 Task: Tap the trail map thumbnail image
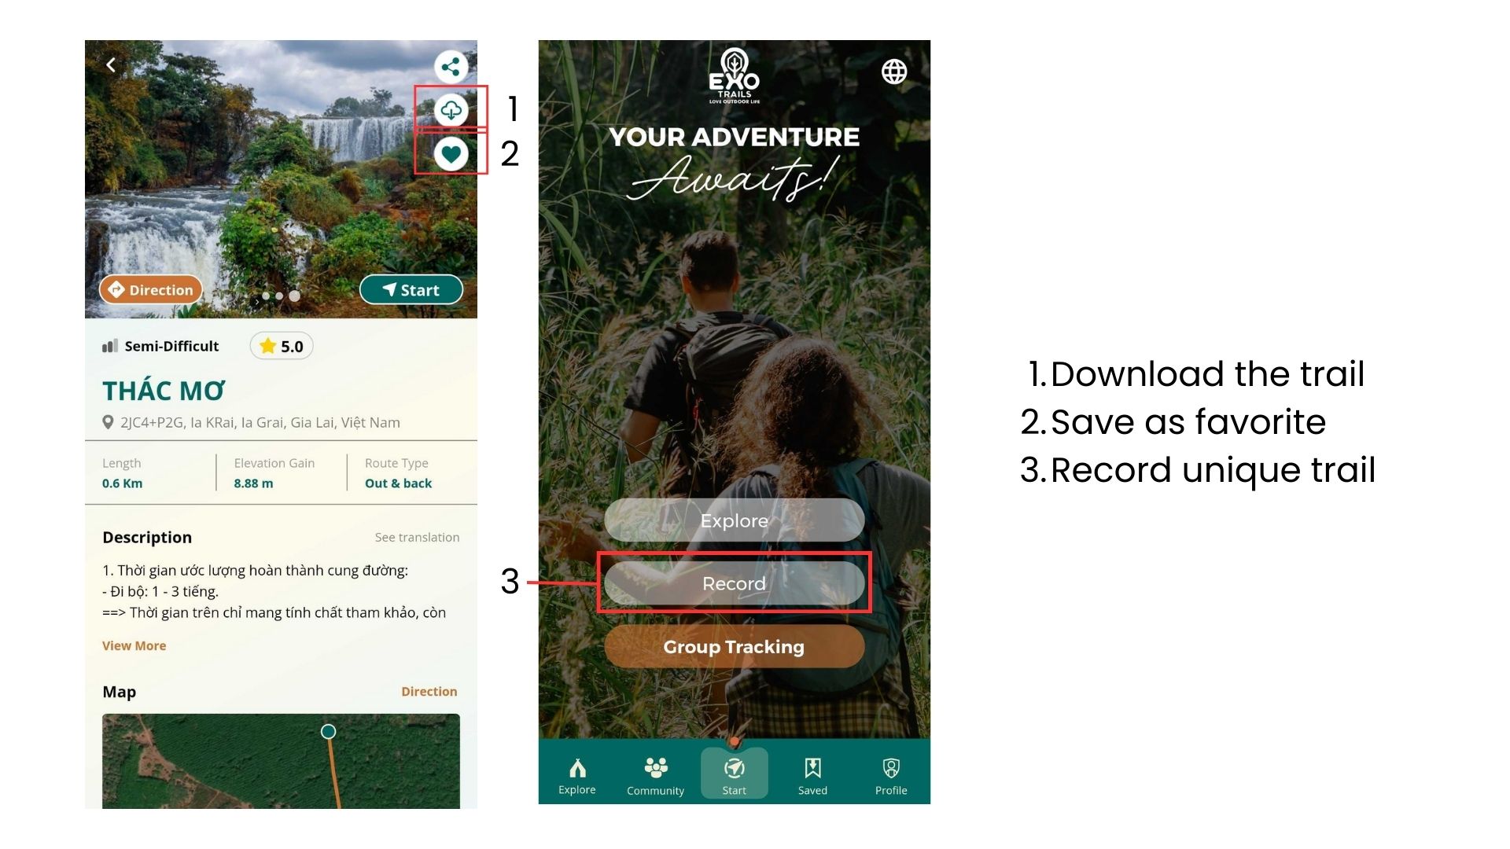point(281,762)
